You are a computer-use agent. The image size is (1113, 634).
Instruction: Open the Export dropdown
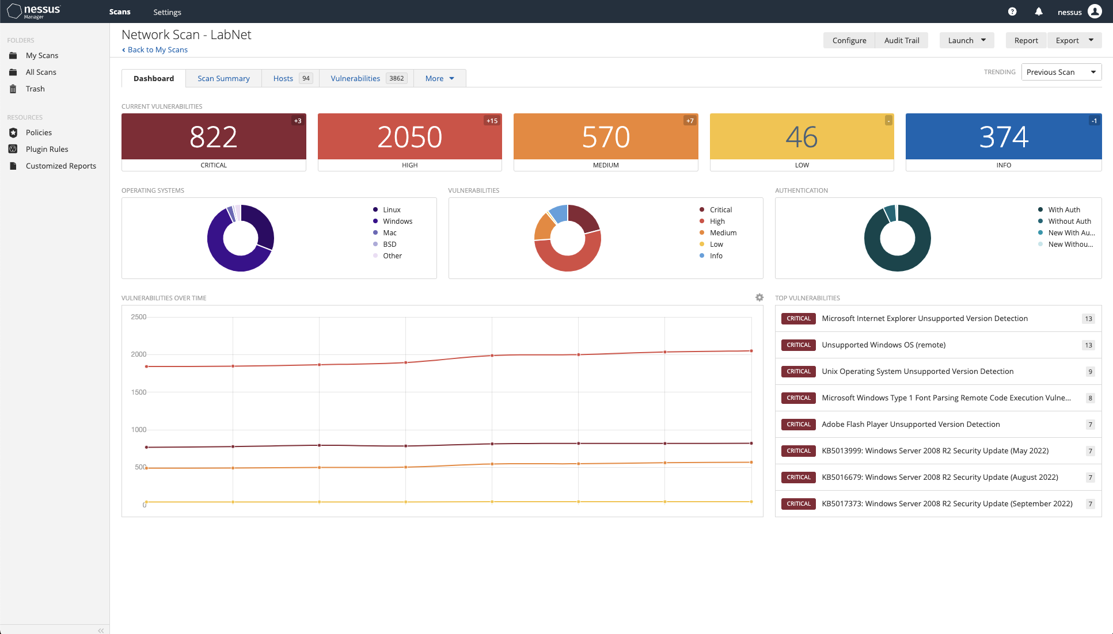(x=1074, y=40)
